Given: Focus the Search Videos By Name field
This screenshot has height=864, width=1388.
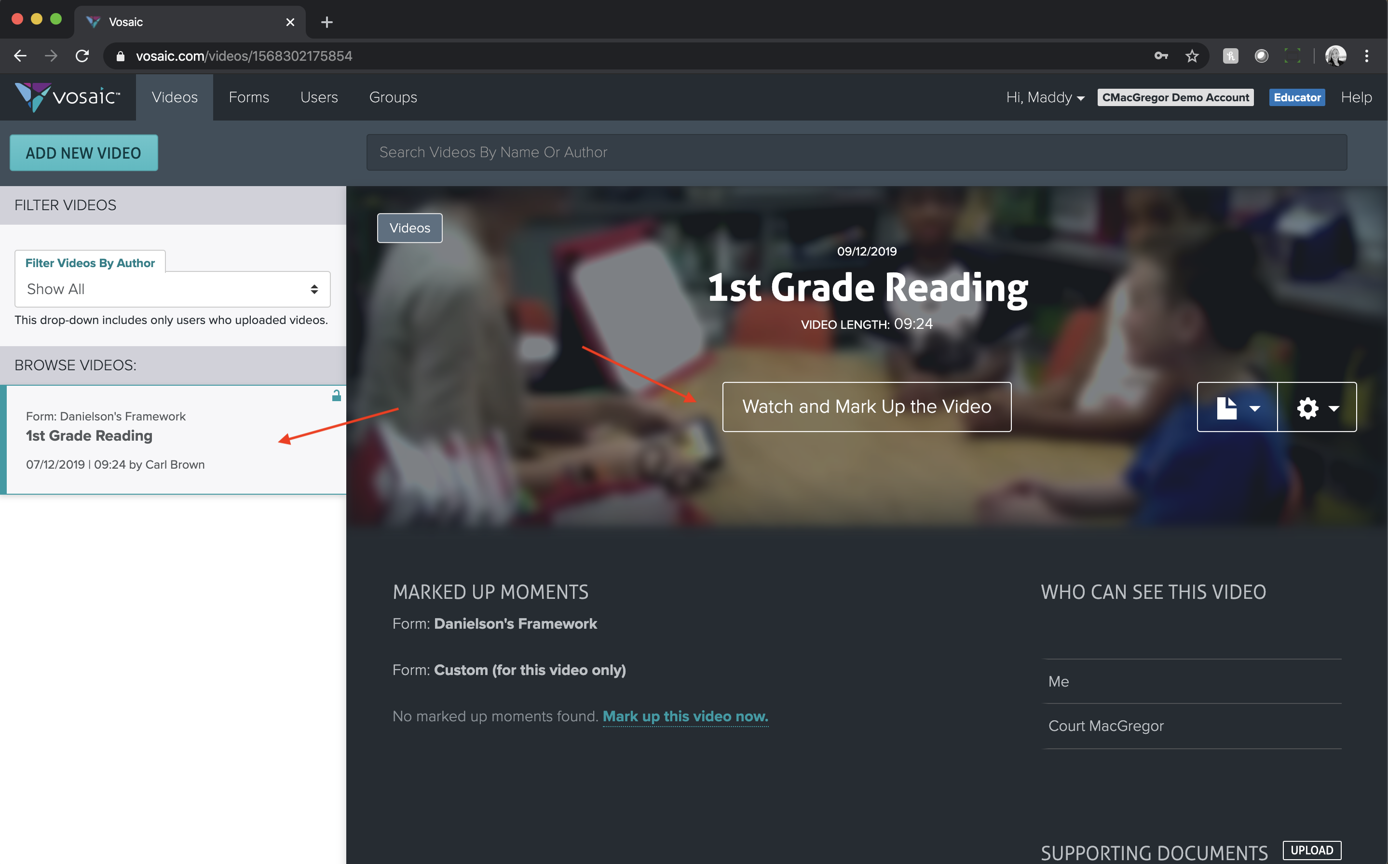Looking at the screenshot, I should pyautogui.click(x=857, y=152).
